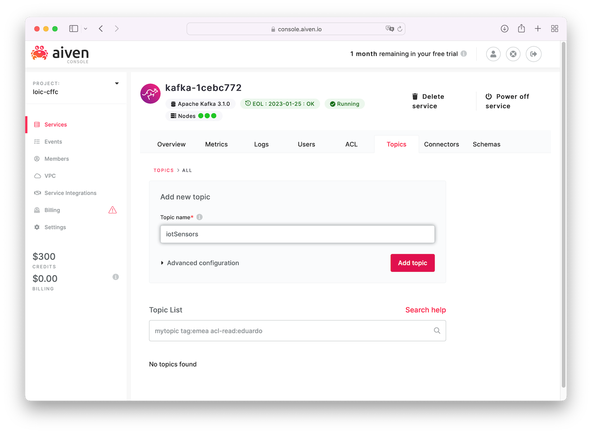The height and width of the screenshot is (434, 592).
Task: Click the Running status badge
Action: [344, 104]
